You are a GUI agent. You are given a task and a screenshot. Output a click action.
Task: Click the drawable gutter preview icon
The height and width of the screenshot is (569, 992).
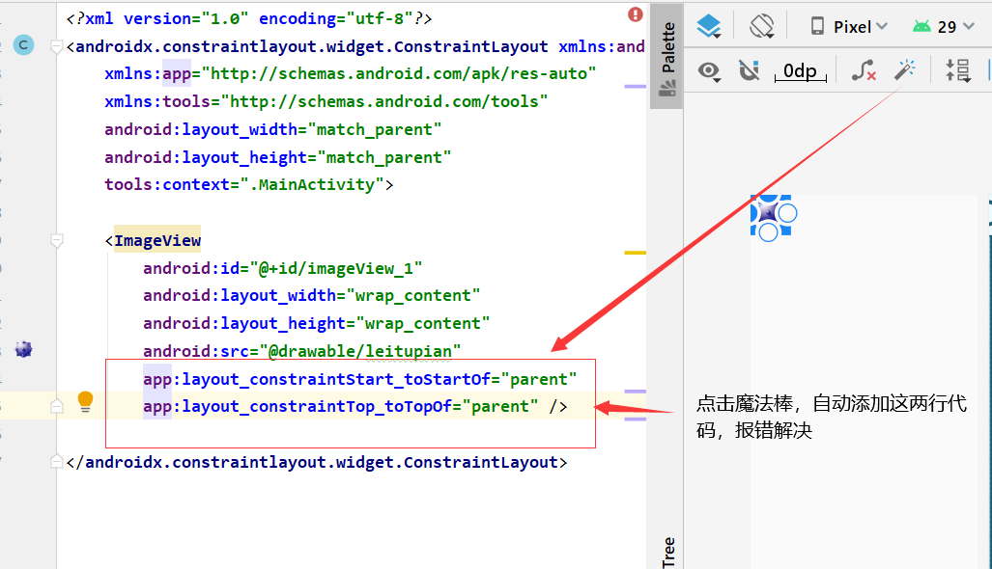pyautogui.click(x=23, y=348)
